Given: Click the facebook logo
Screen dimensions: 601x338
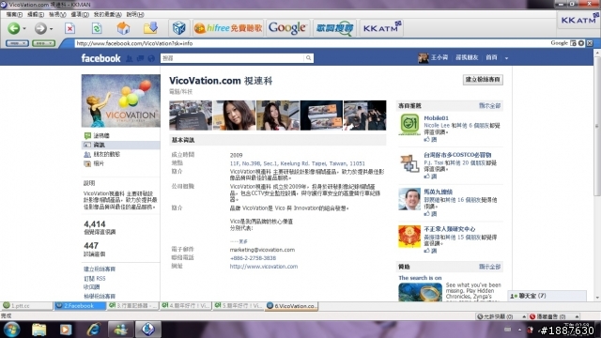Looking at the screenshot, I should pyautogui.click(x=100, y=58).
